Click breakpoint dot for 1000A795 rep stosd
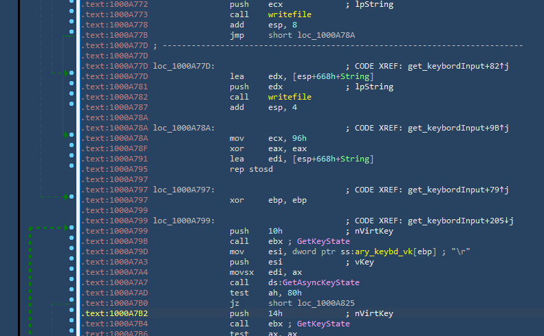 (x=72, y=169)
